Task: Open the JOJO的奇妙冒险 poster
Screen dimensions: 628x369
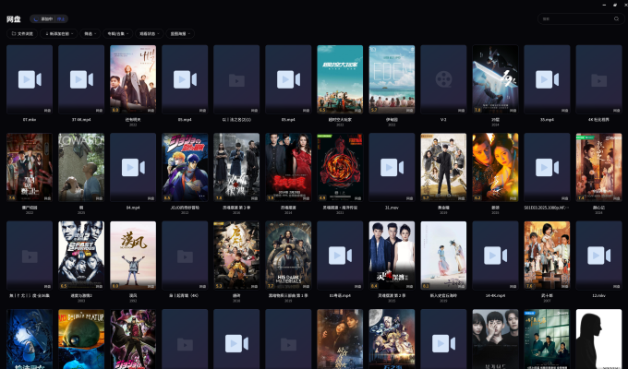Action: tap(185, 167)
